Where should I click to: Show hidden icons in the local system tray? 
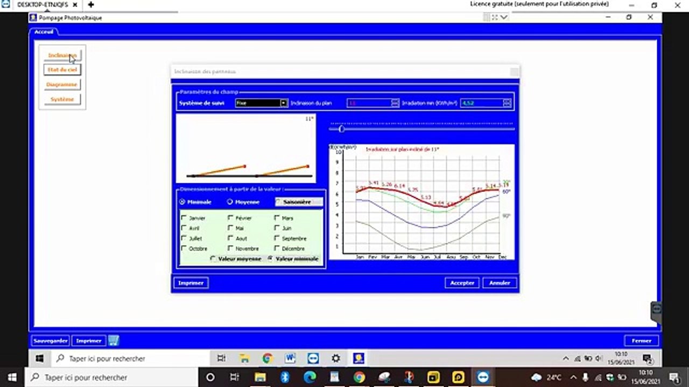pyautogui.click(x=573, y=377)
